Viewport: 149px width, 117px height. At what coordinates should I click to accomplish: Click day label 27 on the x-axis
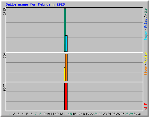pos(122,114)
